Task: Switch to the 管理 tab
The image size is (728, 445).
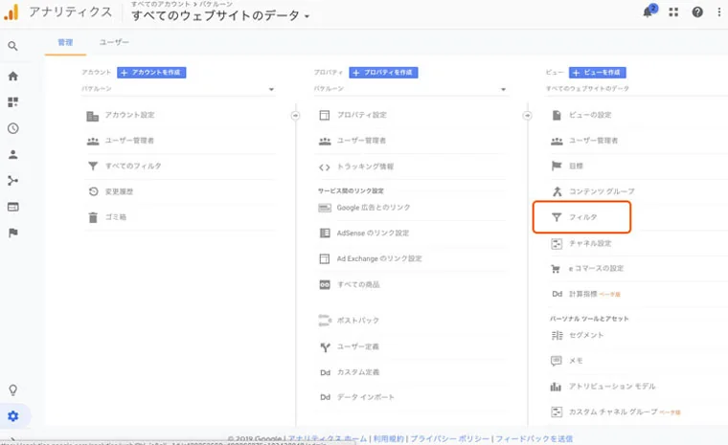Action: [65, 43]
